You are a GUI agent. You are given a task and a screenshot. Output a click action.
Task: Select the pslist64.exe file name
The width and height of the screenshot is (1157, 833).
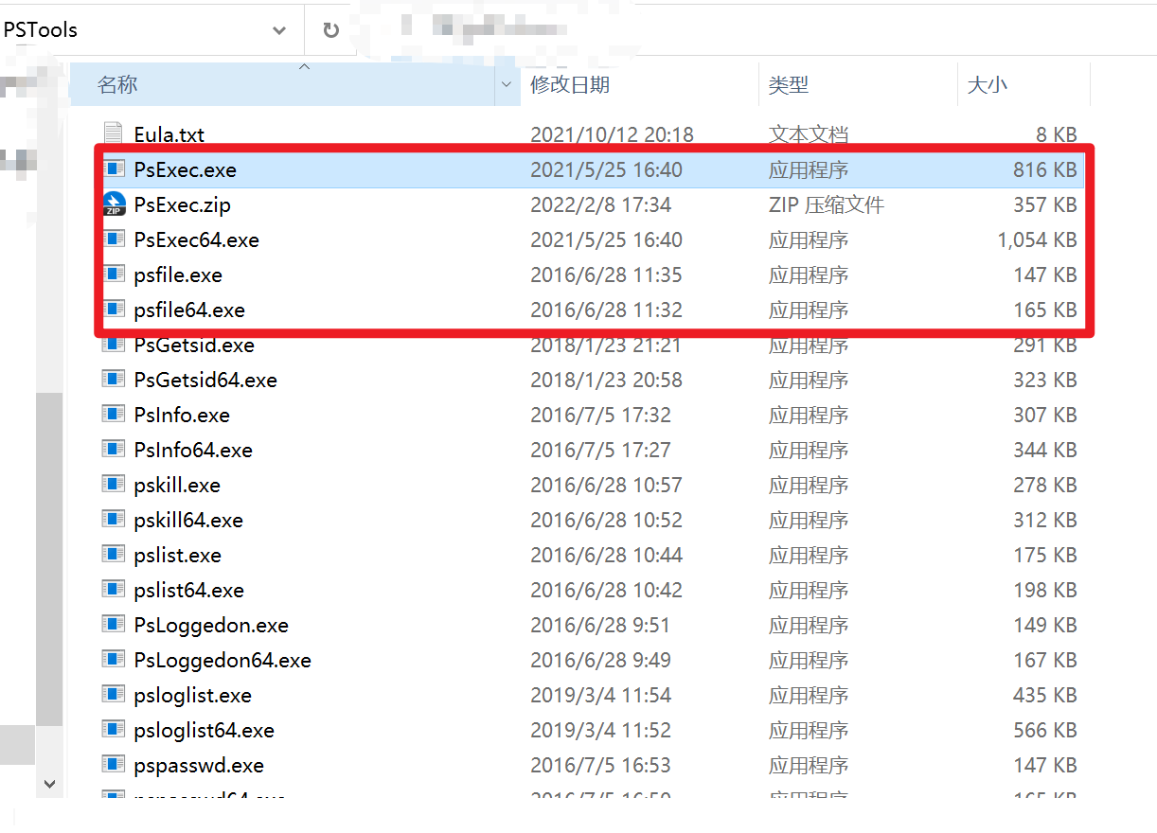(x=189, y=590)
